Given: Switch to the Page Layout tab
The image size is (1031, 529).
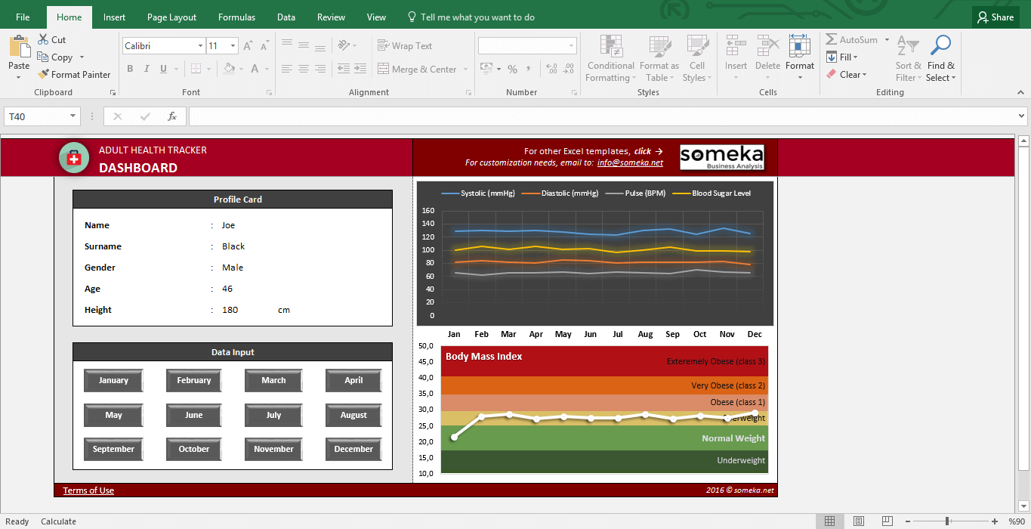Looking at the screenshot, I should click(171, 17).
